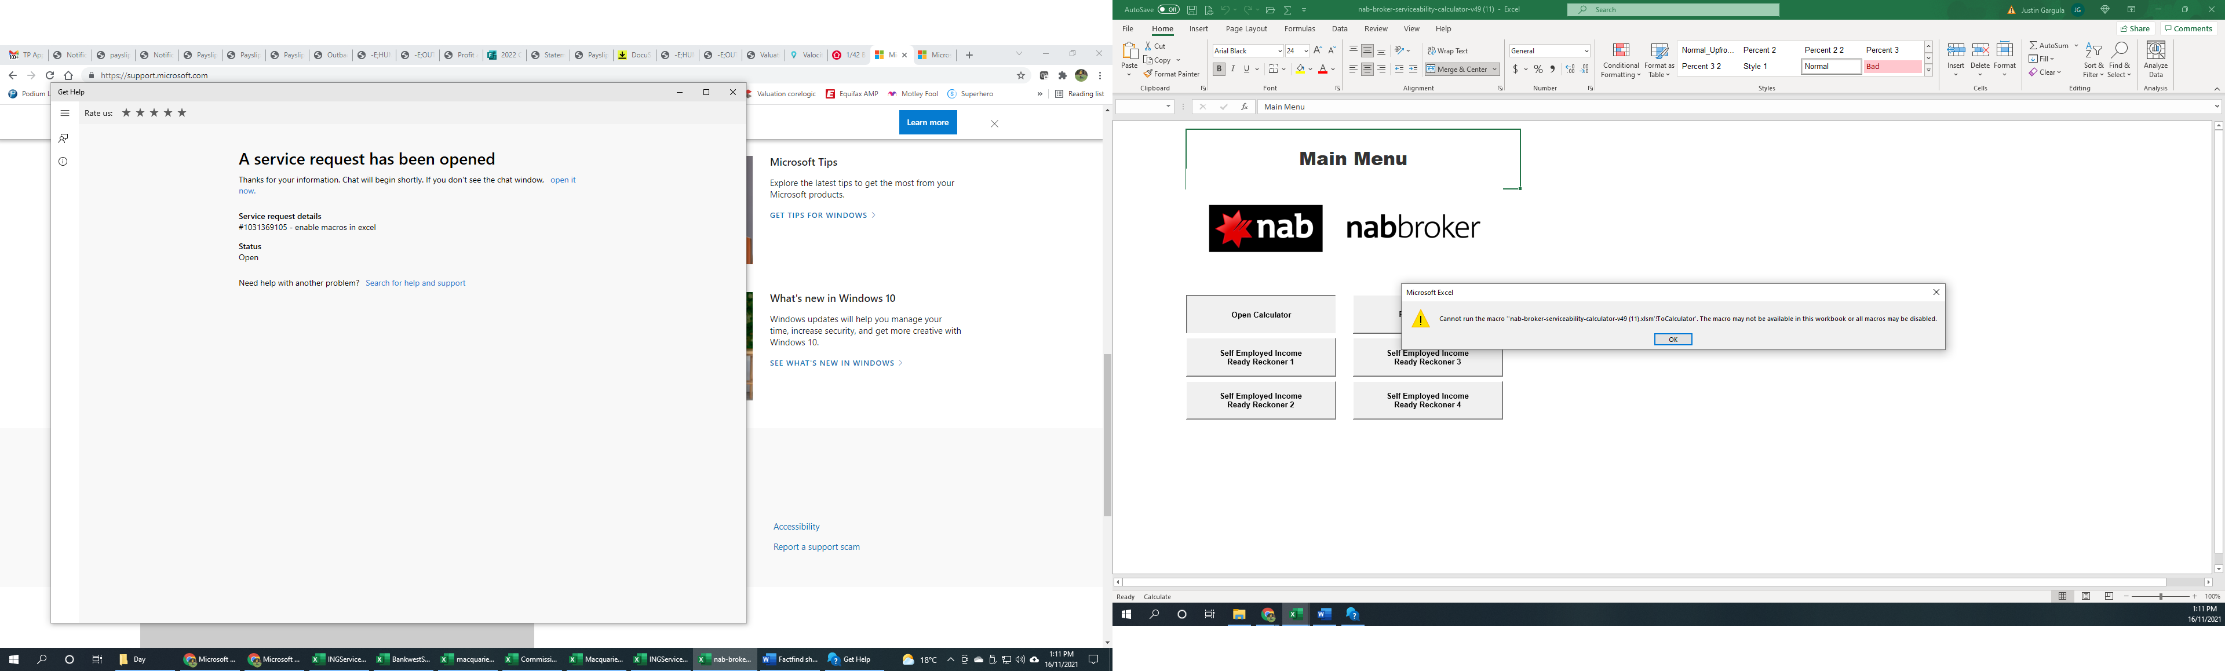Select the Format Painter tool
Image resolution: width=2225 pixels, height=671 pixels.
point(1172,74)
